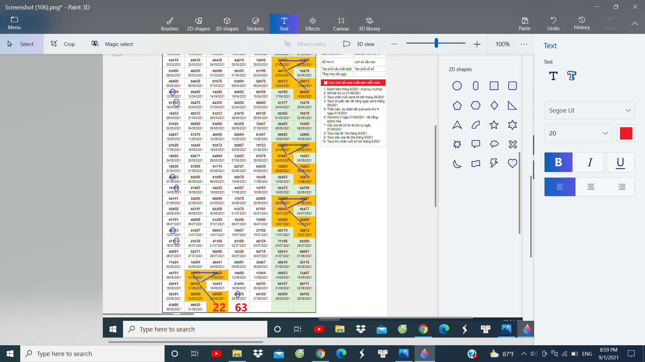Open the 2D shapes tab
This screenshot has height=362, width=645.
pyautogui.click(x=198, y=24)
